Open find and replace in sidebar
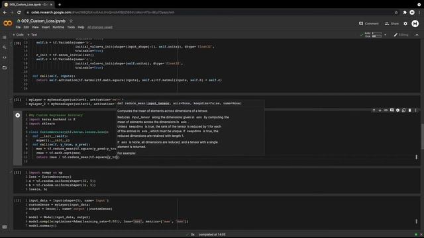 (5, 47)
